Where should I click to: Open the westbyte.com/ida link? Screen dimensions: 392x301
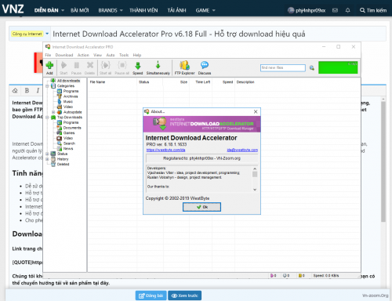coord(165,150)
